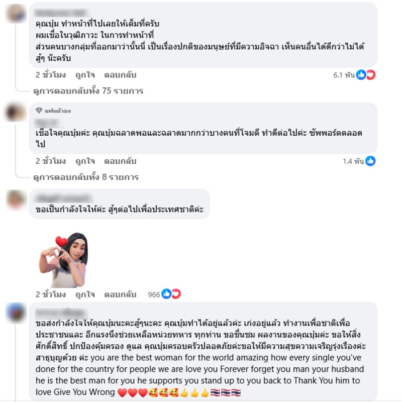Viewport: 402px width, 403px height.
Task: Open the 6.1 พัน reactions count
Action: tap(344, 75)
